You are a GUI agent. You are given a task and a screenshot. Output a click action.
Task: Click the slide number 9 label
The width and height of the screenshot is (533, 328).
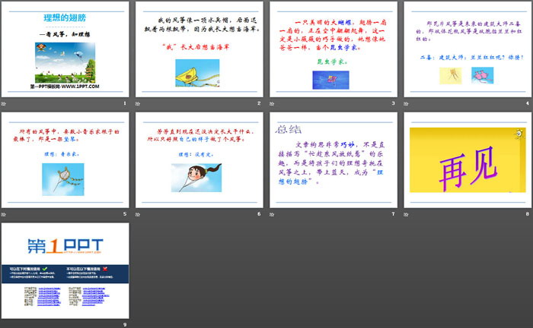[x=124, y=325]
